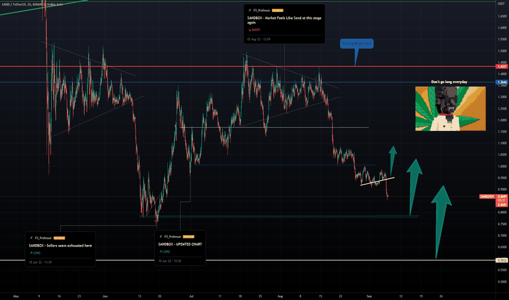The image size is (509, 300).
Task: Click '26' on the date axis
Action: coord(441,296)
